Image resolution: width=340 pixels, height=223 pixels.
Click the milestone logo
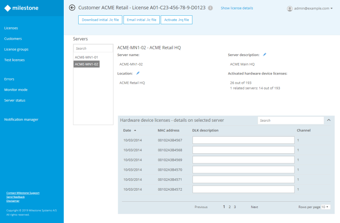pyautogui.click(x=21, y=8)
